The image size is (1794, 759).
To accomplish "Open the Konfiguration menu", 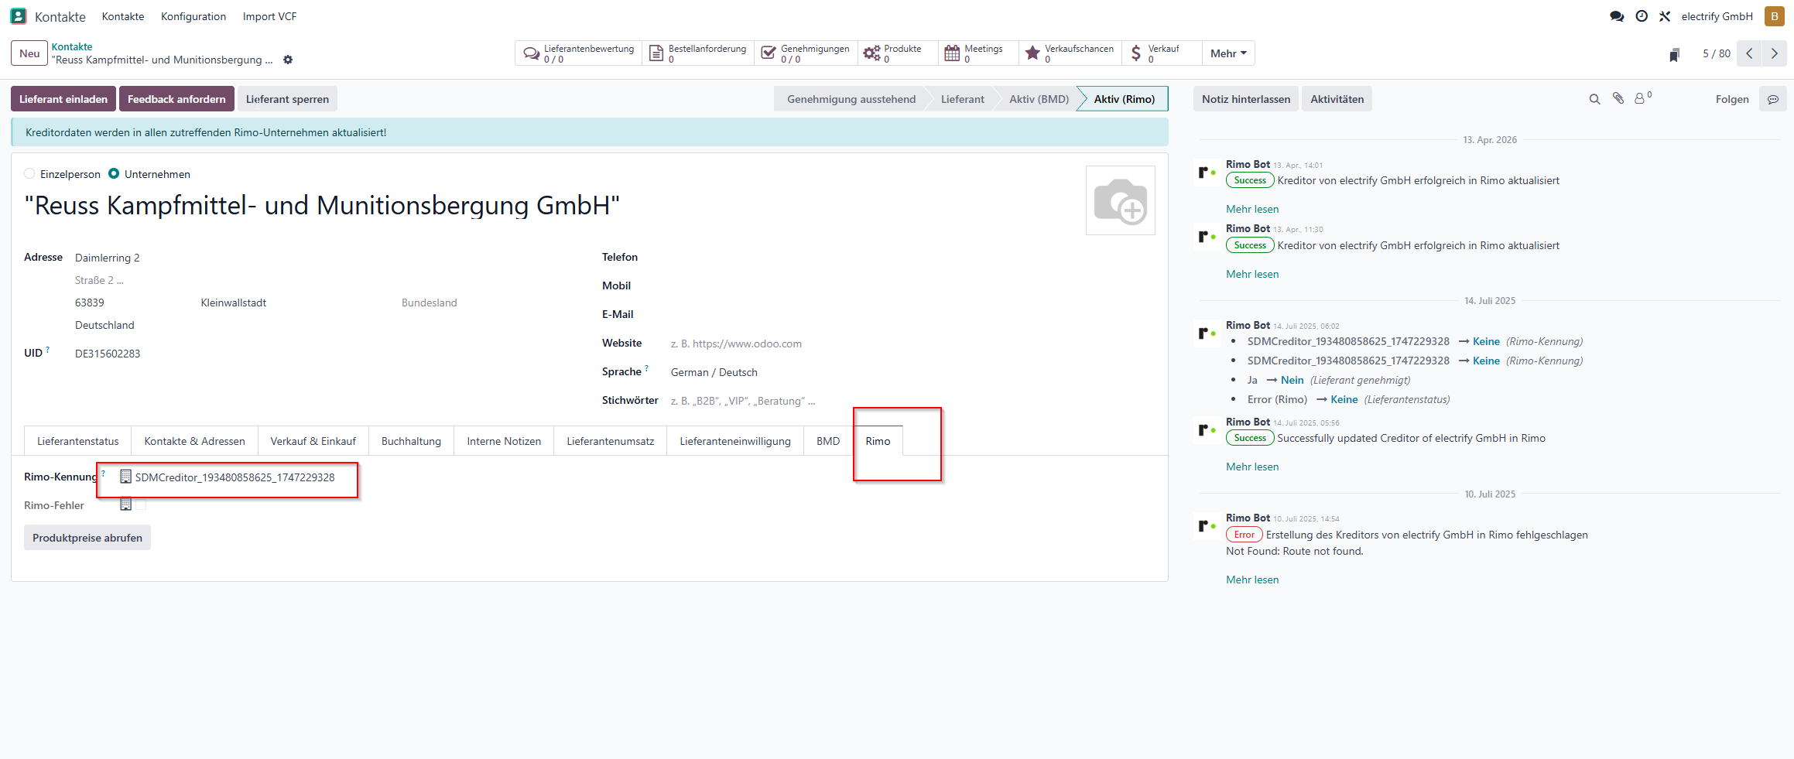I will point(193,16).
